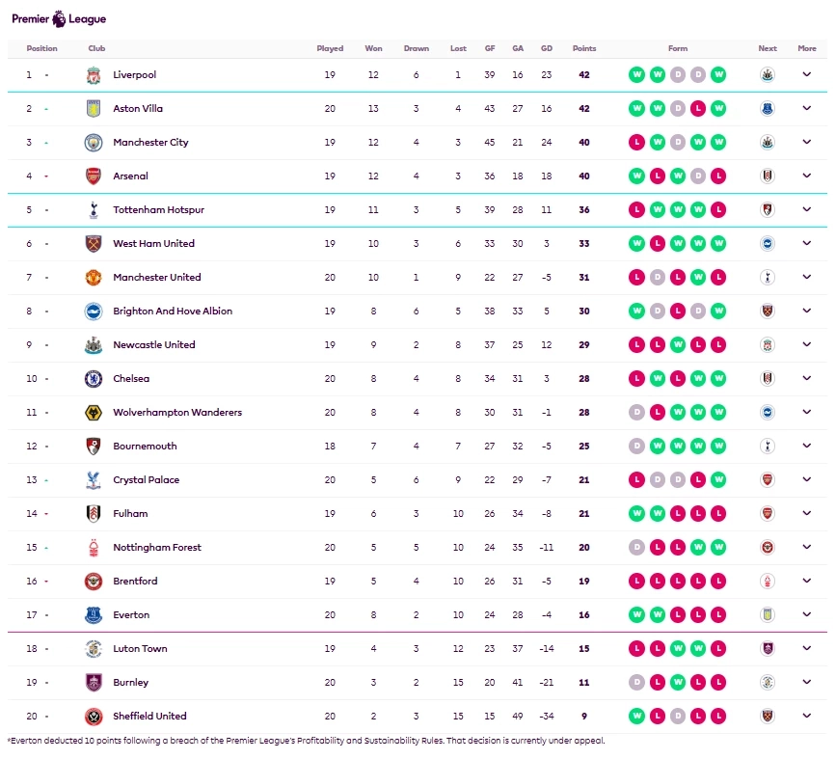
Task: Click Sheffield United's next opponent badge
Action: [x=768, y=717]
